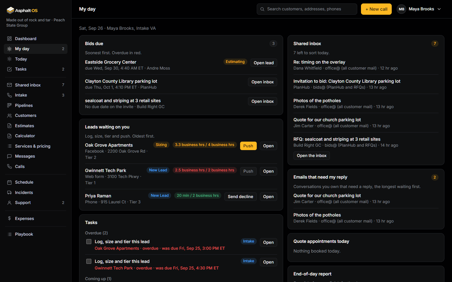452x282 pixels.
Task: Select the Support person icon
Action: click(x=9, y=203)
